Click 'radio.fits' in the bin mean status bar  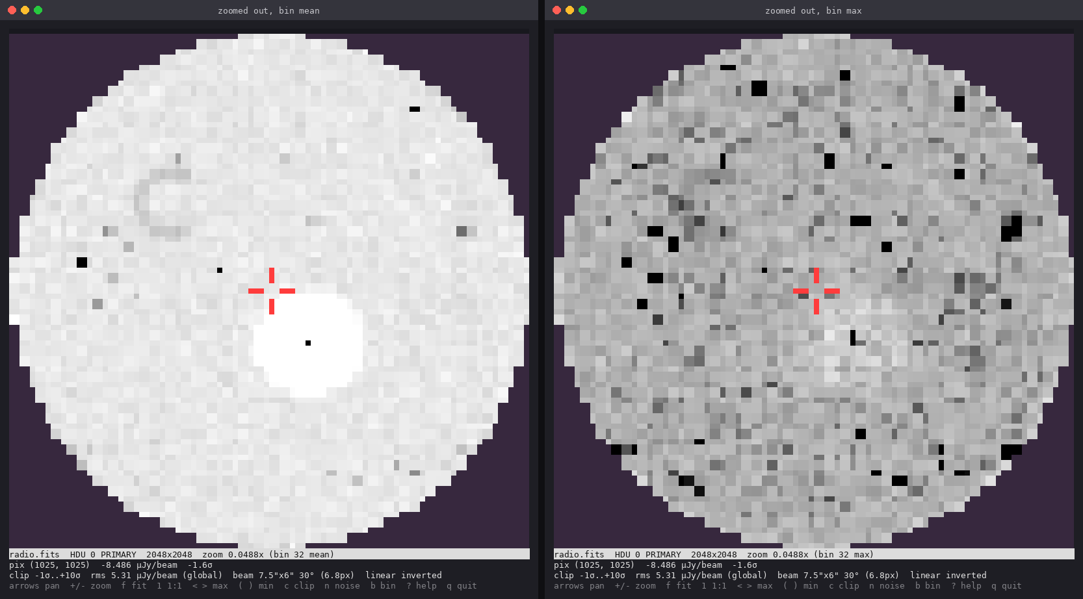click(x=34, y=555)
